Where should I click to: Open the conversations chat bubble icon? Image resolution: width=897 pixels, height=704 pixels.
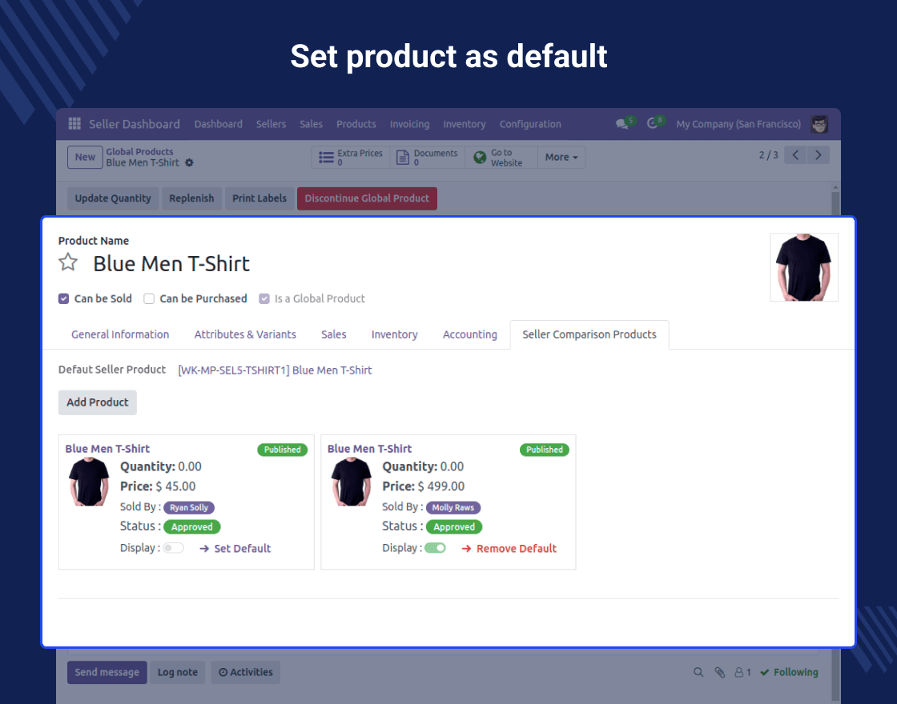(x=622, y=123)
